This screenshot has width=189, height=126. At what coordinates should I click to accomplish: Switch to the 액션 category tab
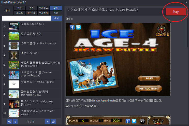coord(20,8)
